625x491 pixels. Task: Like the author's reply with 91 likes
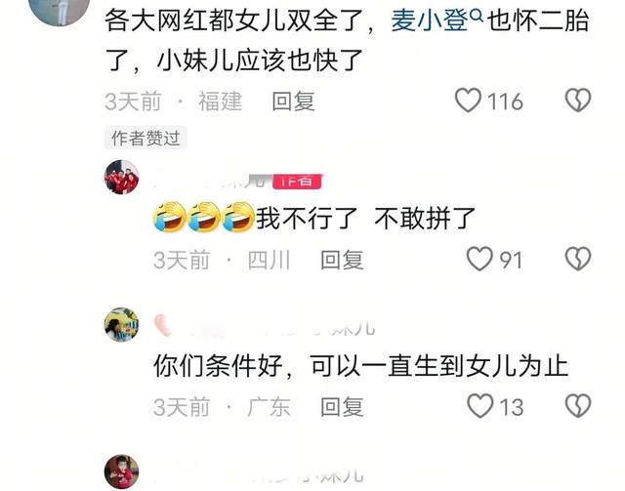point(479,259)
